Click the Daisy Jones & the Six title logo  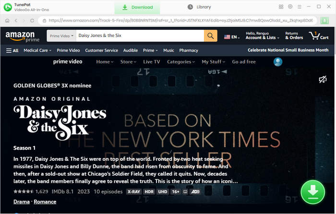pos(60,122)
